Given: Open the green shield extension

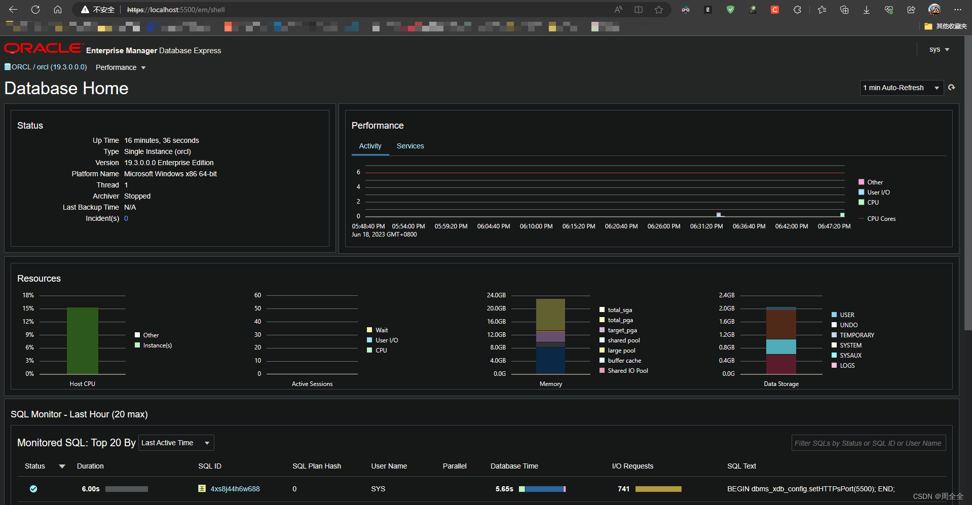Looking at the screenshot, I should click(x=730, y=10).
